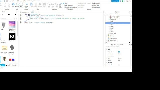Click the Step Over debugger icon
The image size is (160, 90).
point(53,4)
